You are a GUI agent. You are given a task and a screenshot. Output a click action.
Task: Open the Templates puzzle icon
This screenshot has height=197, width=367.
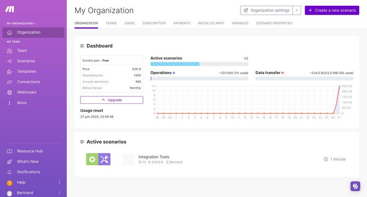(x=9, y=72)
